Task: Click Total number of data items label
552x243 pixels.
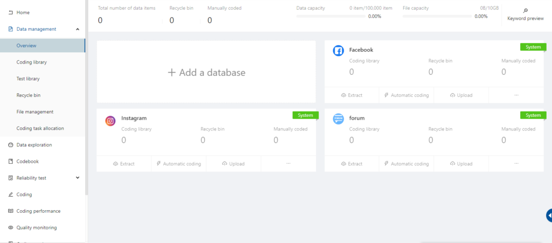Action: [127, 8]
